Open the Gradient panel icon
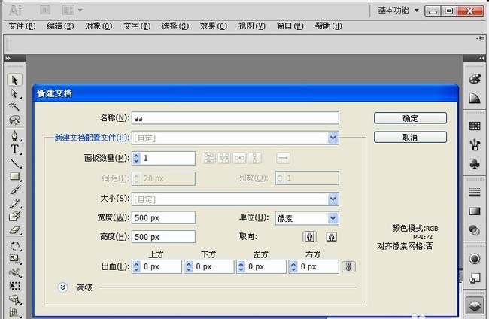The height and width of the screenshot is (319, 489). pos(475,211)
